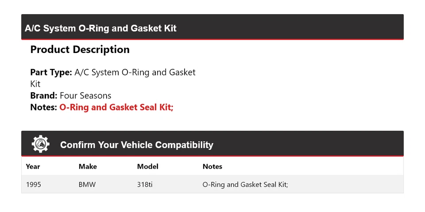Image resolution: width=425 pixels, height=212 pixels.
Task: Click the Notes column header in table
Action: pos(212,167)
